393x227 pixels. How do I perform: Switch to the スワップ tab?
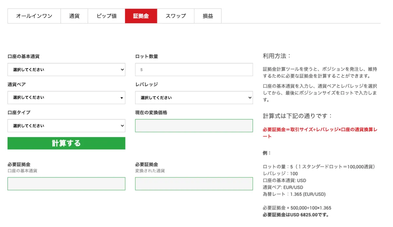click(x=176, y=16)
